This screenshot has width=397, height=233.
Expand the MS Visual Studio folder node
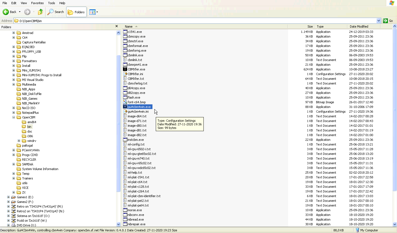point(14,80)
